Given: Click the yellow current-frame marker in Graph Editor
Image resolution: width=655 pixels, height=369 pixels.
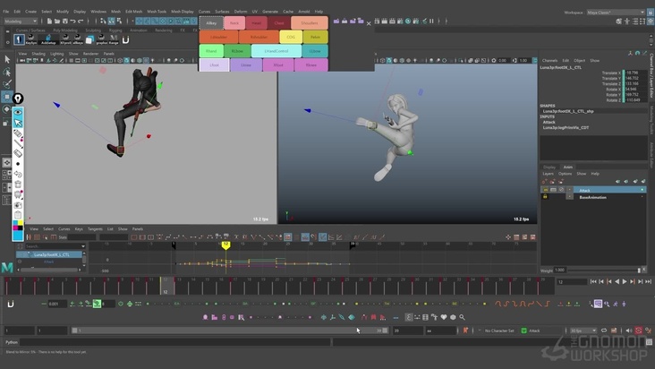Looking at the screenshot, I should [225, 244].
